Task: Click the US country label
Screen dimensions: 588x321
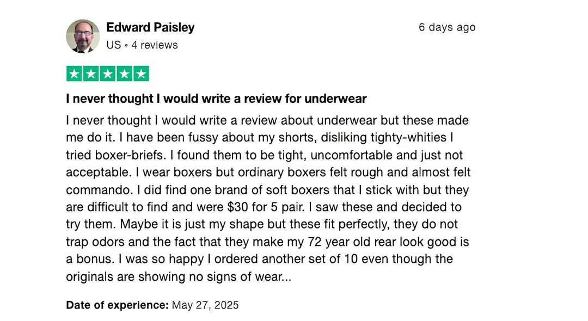Action: (114, 45)
